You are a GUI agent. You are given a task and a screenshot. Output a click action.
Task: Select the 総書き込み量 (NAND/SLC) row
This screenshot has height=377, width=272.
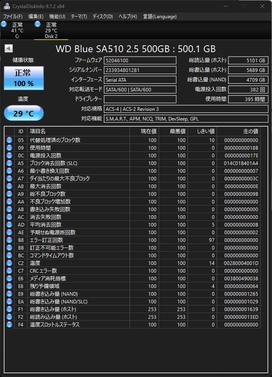[132, 301]
